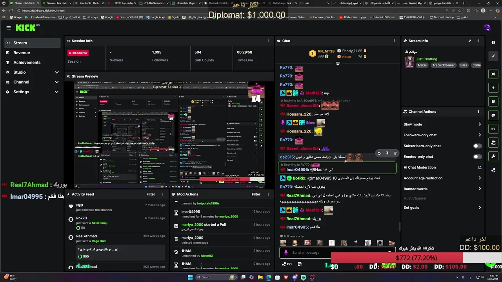502x282 pixels.
Task: Click the info icon in right toolbar
Action: tap(493, 42)
